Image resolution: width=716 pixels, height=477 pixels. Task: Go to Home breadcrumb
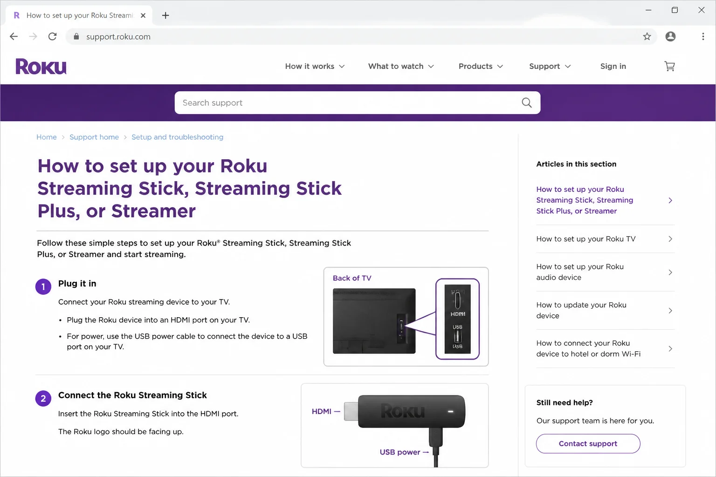coord(47,137)
